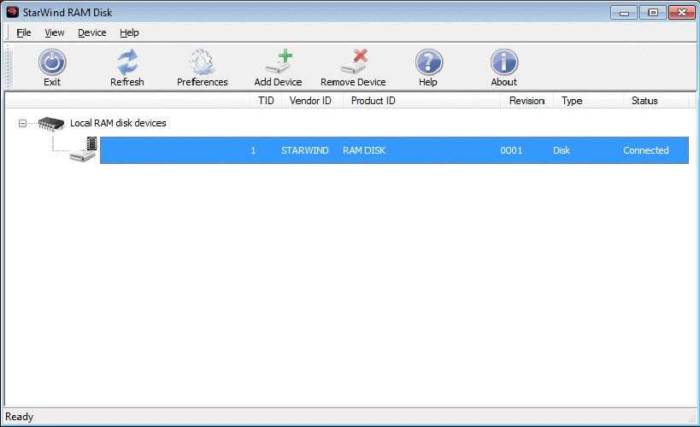Click the Ready status bar text
700x427 pixels.
(19, 416)
